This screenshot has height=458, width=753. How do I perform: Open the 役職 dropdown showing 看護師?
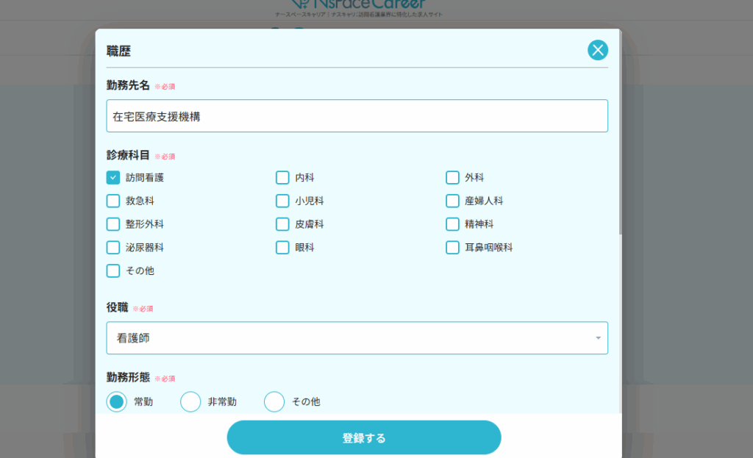tap(357, 338)
